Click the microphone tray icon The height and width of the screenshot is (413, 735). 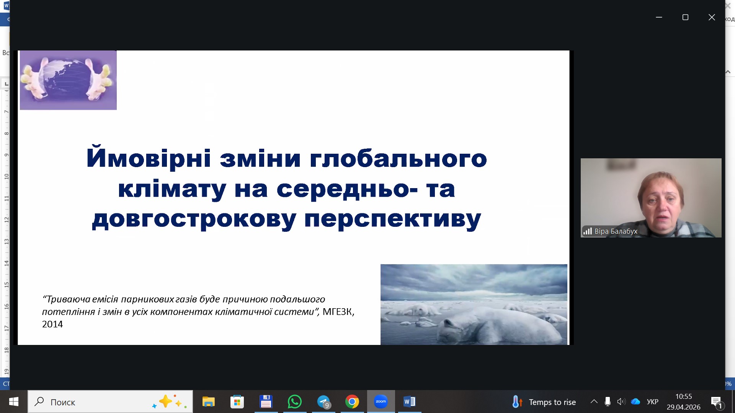click(608, 402)
